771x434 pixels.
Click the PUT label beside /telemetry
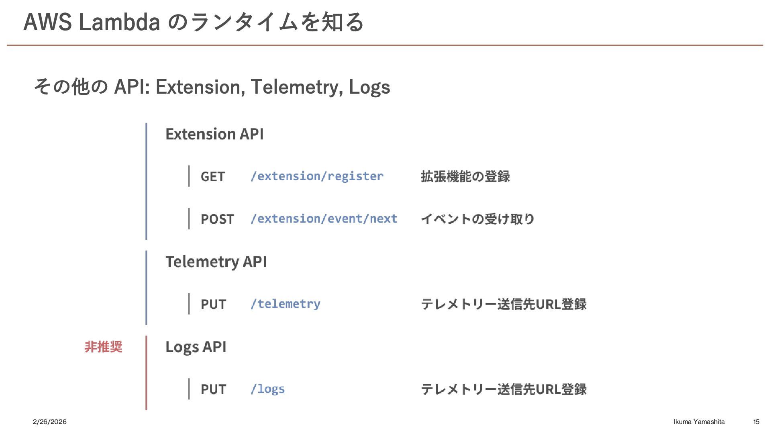pyautogui.click(x=213, y=304)
